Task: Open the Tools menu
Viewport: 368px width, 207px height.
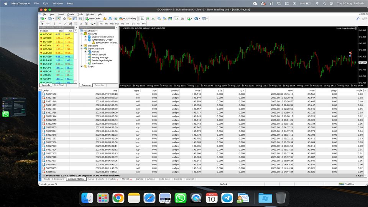Action: tap(80, 14)
